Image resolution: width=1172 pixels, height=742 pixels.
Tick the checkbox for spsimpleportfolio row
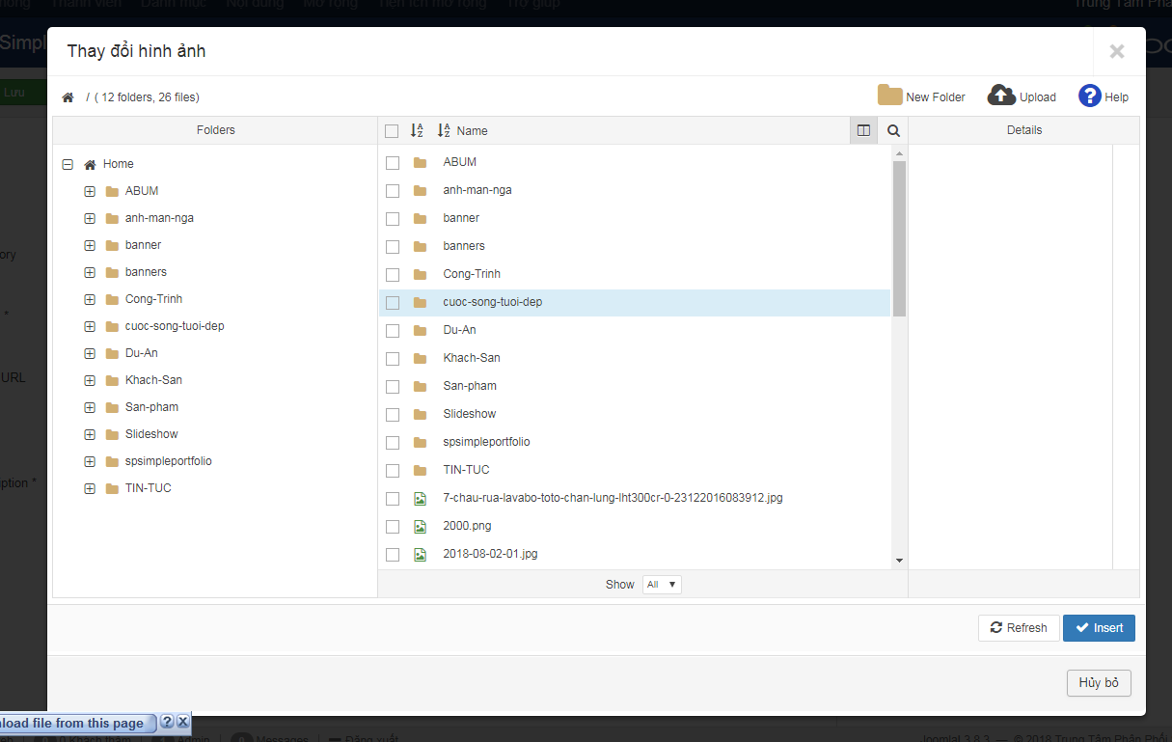click(393, 443)
